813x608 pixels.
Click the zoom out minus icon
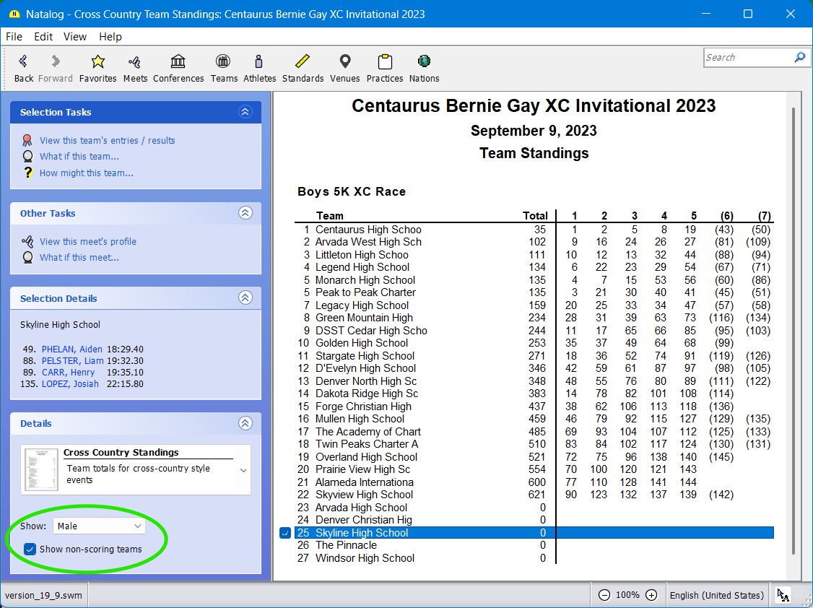[604, 595]
